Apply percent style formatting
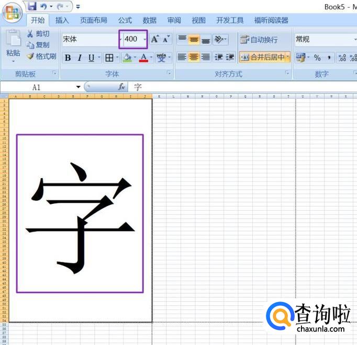Image resolution: width=357 pixels, height=345 pixels. coord(317,57)
